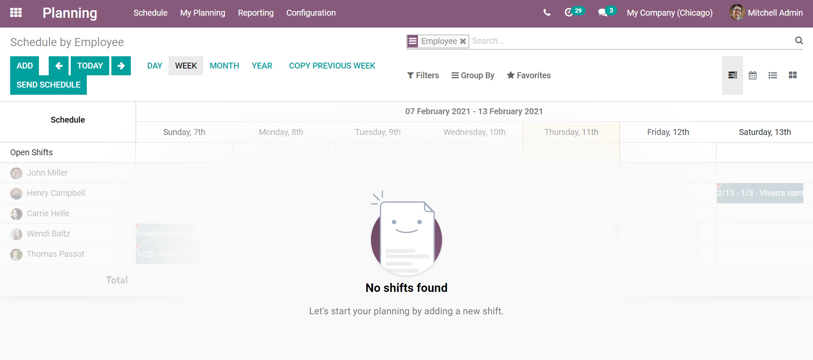
Task: Open the Favorites dropdown
Action: 529,75
